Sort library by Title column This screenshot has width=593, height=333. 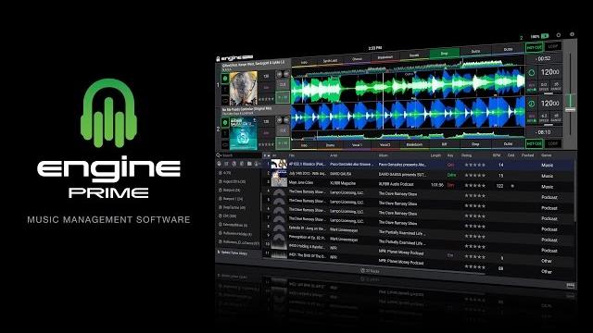292,155
